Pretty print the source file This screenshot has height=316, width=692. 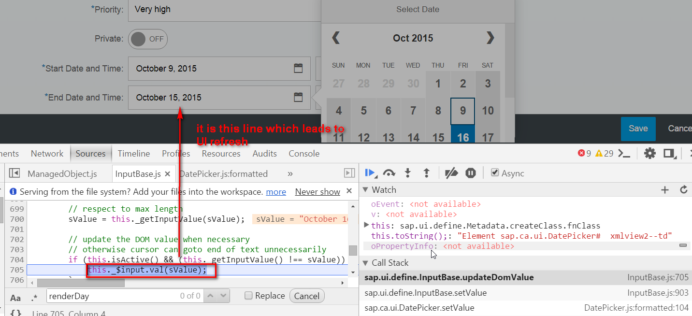tap(16, 313)
